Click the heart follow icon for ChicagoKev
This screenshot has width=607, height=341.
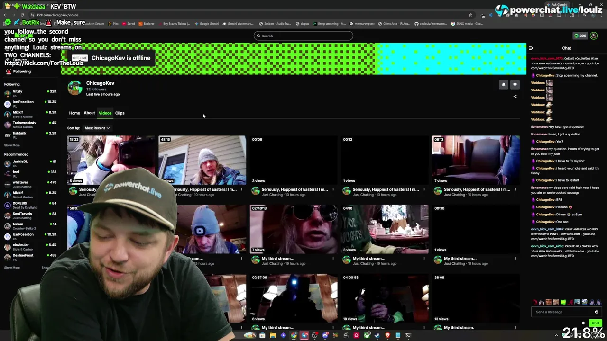[515, 85]
